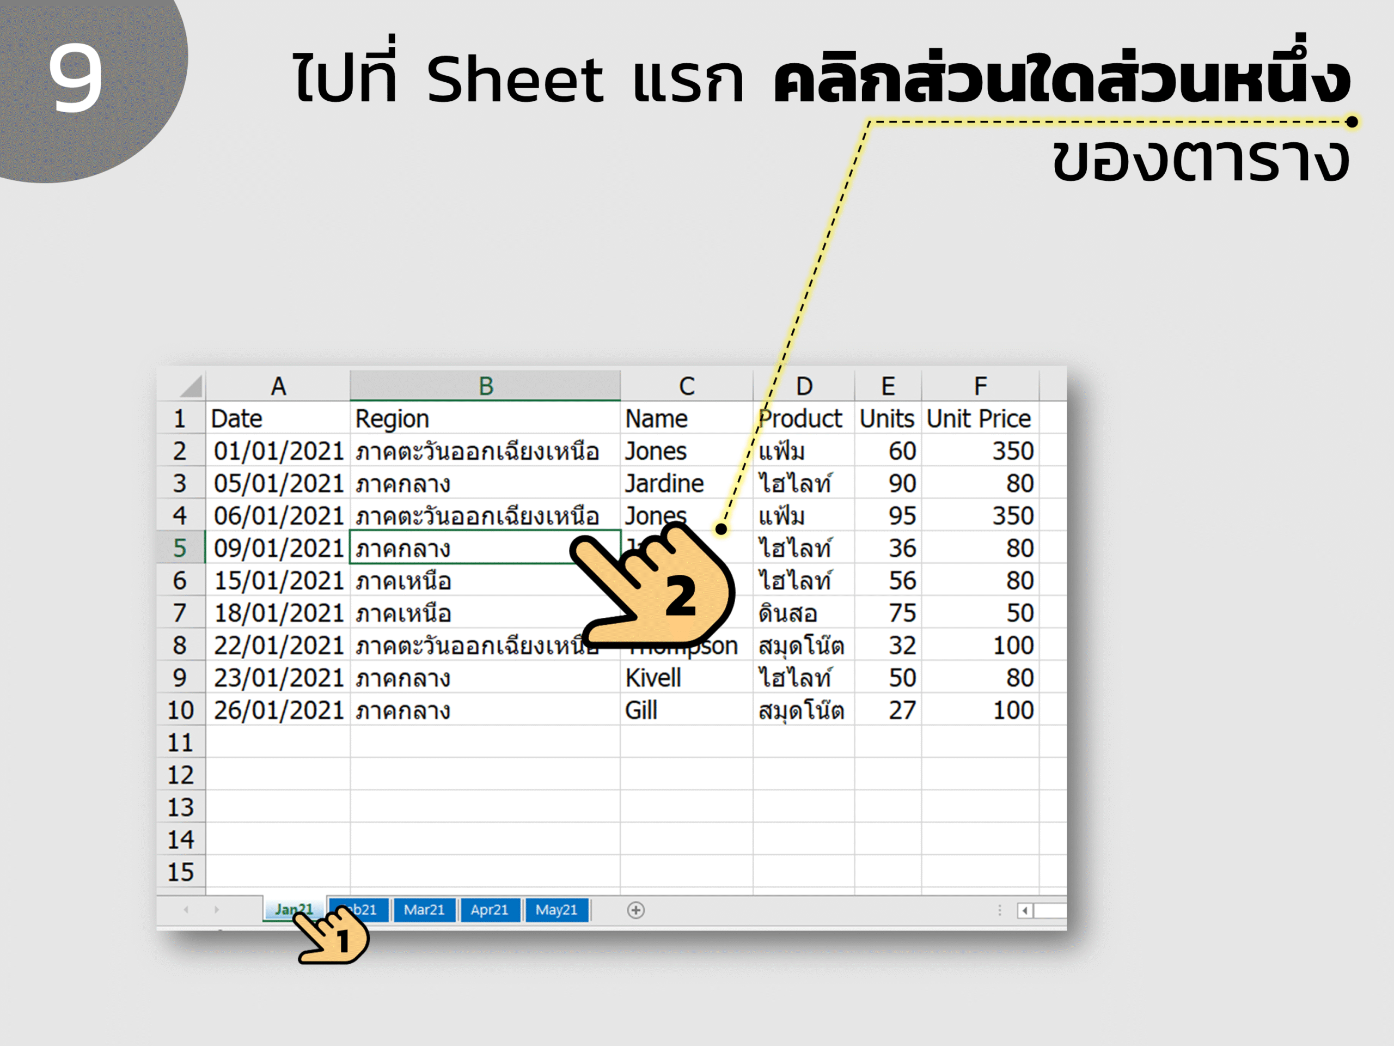Click the tab bar resize dots handle

coord(1000,910)
